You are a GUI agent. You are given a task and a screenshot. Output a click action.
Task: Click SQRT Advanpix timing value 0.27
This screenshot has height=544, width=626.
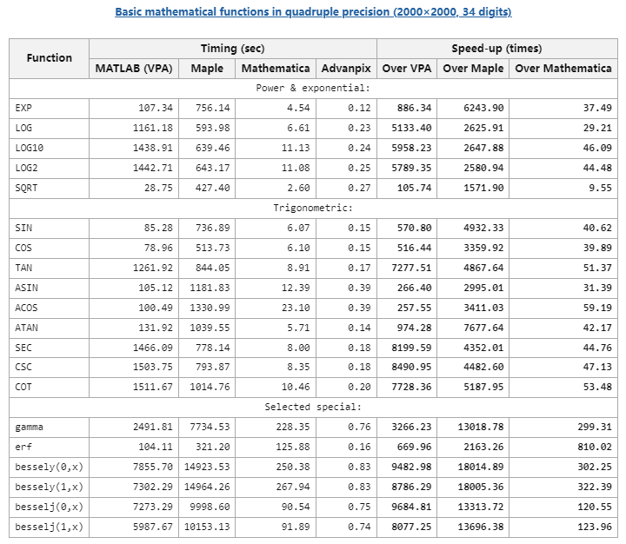(359, 188)
